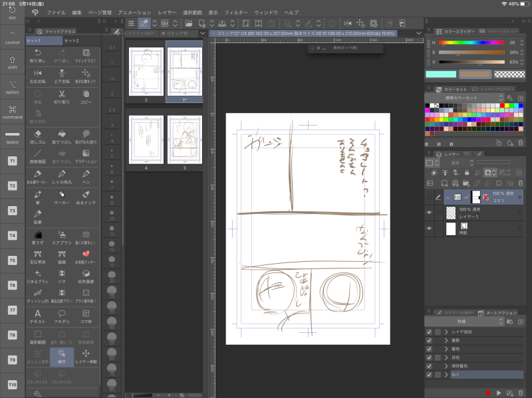
Task: Disable the 保存髪色 auto action checkbox
Action: click(x=429, y=366)
